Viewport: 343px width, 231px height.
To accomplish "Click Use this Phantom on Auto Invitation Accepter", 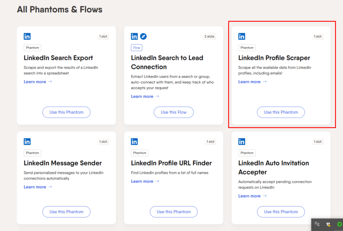I will [281, 212].
